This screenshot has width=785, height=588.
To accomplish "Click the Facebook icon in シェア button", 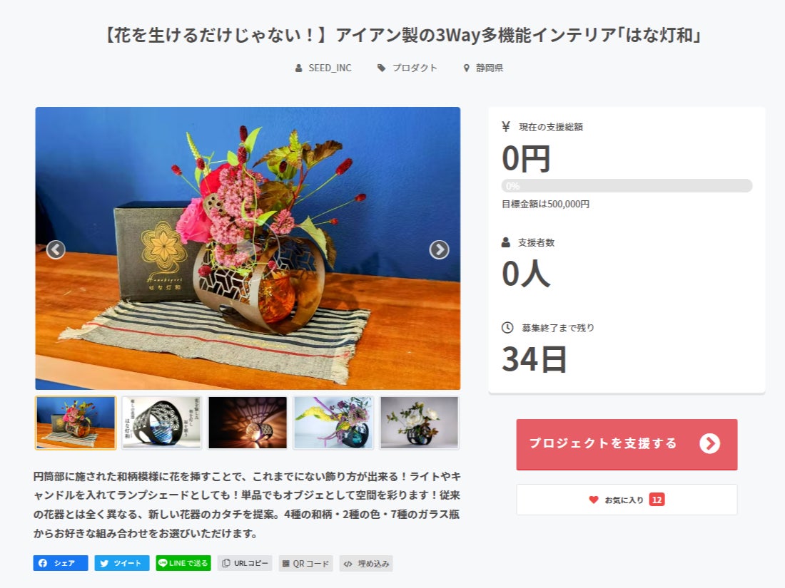I will [43, 563].
